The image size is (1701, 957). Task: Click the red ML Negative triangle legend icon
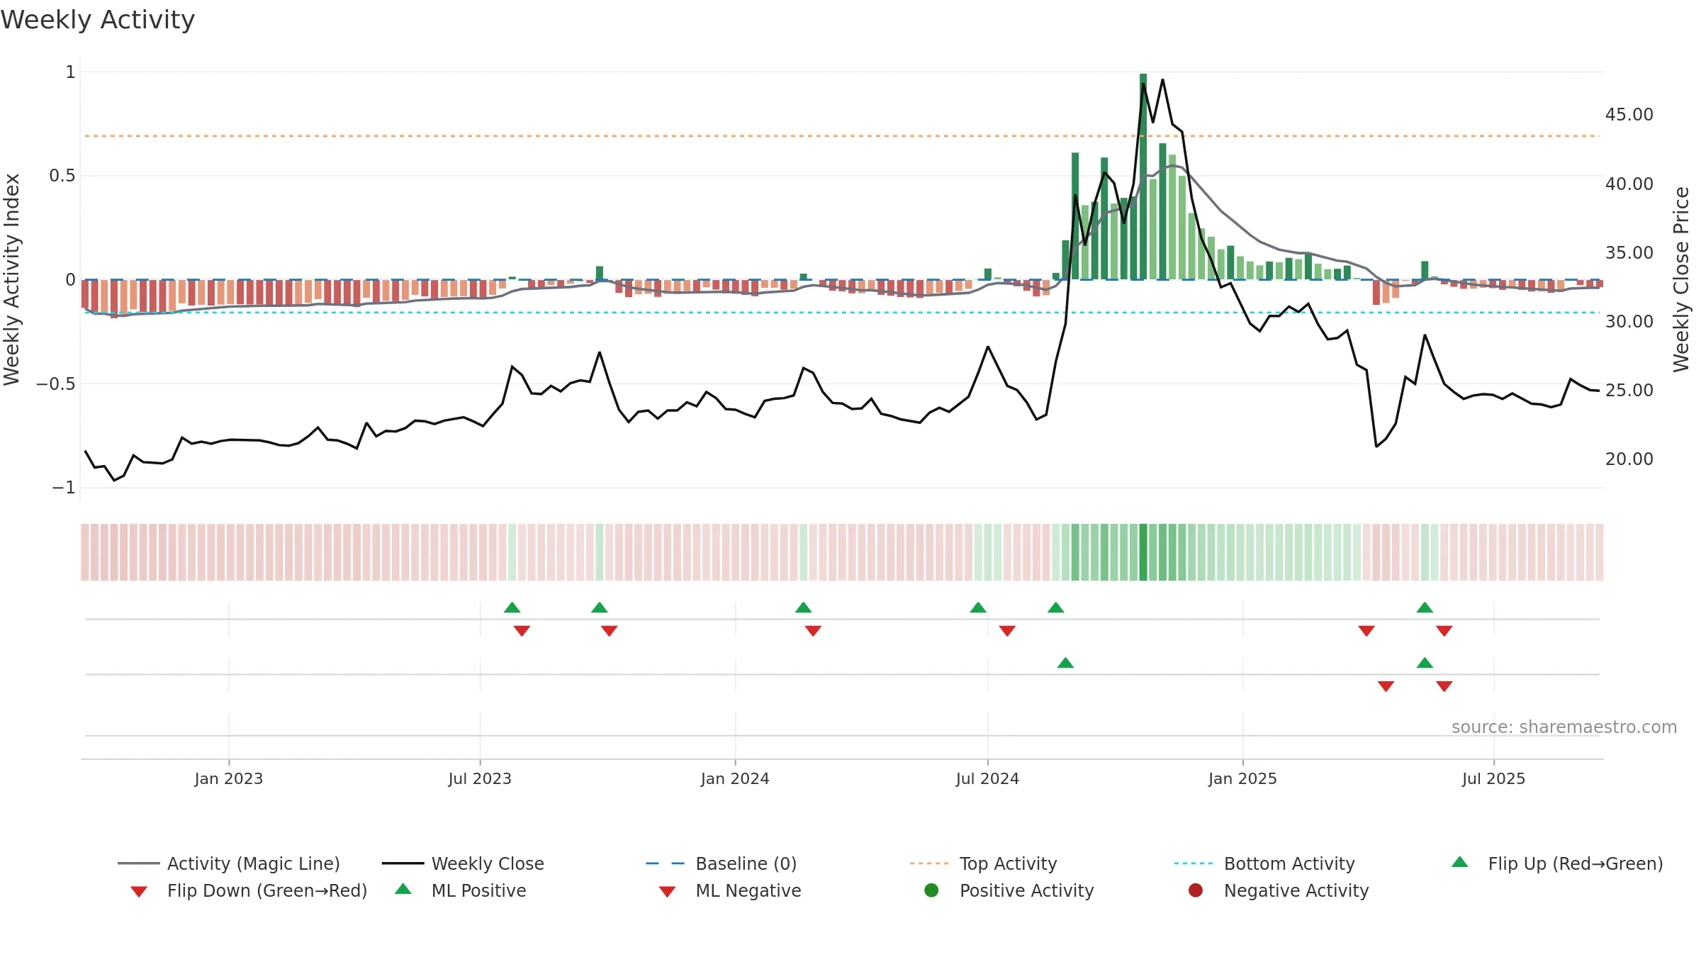(667, 892)
